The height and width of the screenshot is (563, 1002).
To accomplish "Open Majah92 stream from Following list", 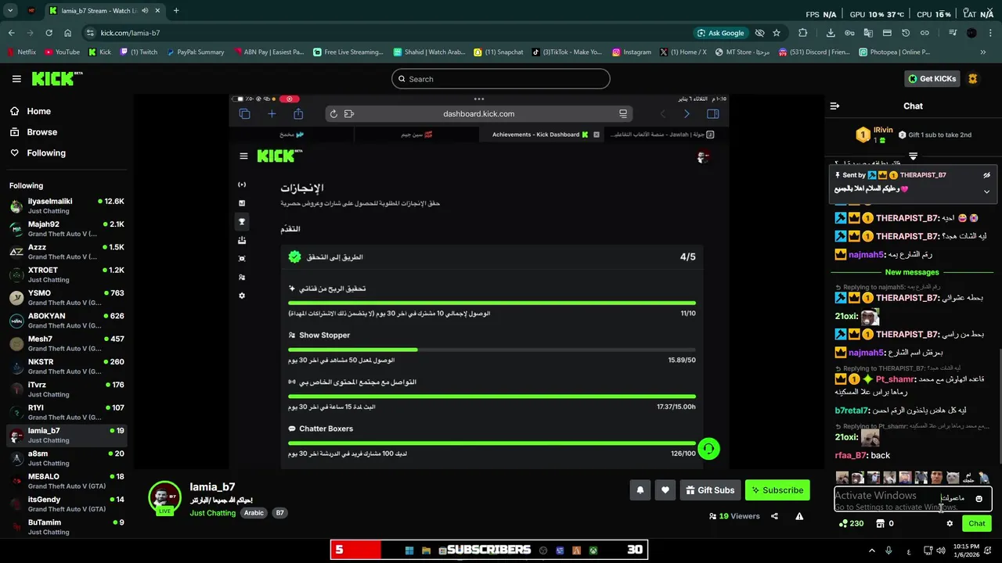I will 67,228.
